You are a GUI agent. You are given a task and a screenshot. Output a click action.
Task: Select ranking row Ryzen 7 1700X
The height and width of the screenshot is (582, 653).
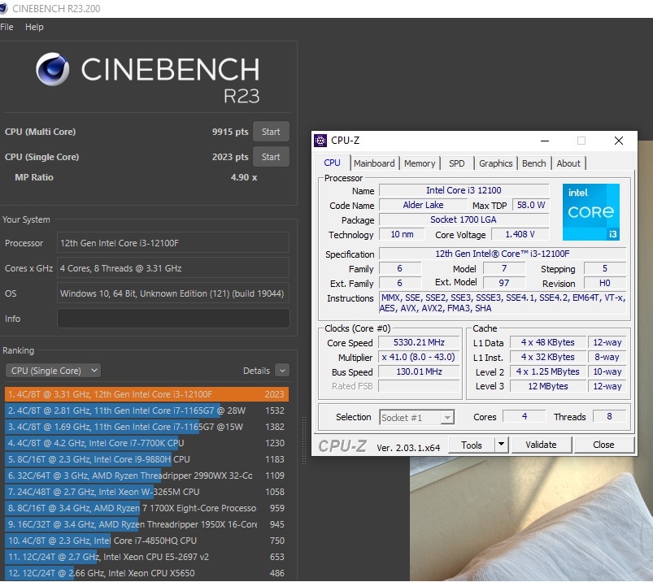pyautogui.click(x=146, y=508)
